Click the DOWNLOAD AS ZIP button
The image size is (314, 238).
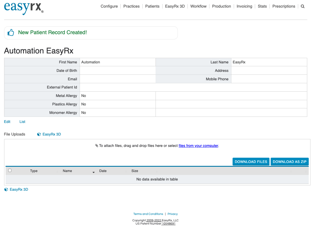click(290, 162)
